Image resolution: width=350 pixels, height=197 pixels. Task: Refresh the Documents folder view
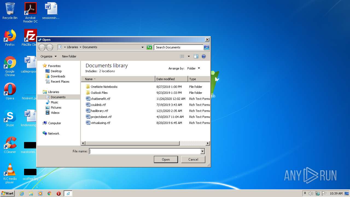149,47
